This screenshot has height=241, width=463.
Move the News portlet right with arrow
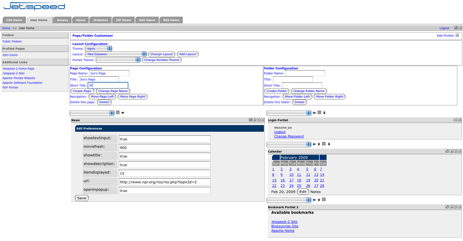(x=123, y=113)
